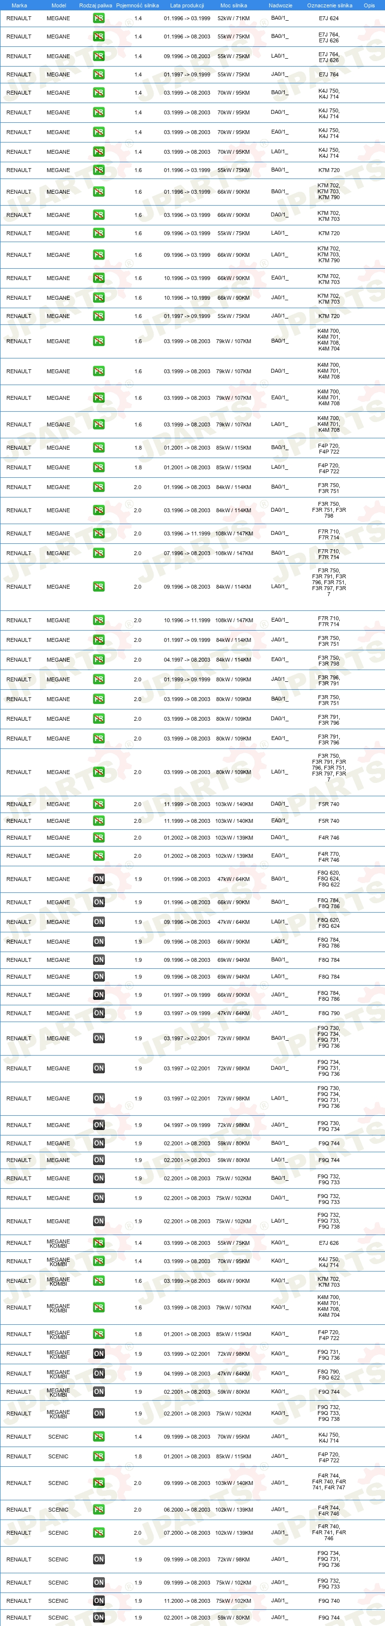This screenshot has width=385, height=1626.
Task: Click the "07.2000 -> 08.2003" production years cell
Action: coord(187,1533)
